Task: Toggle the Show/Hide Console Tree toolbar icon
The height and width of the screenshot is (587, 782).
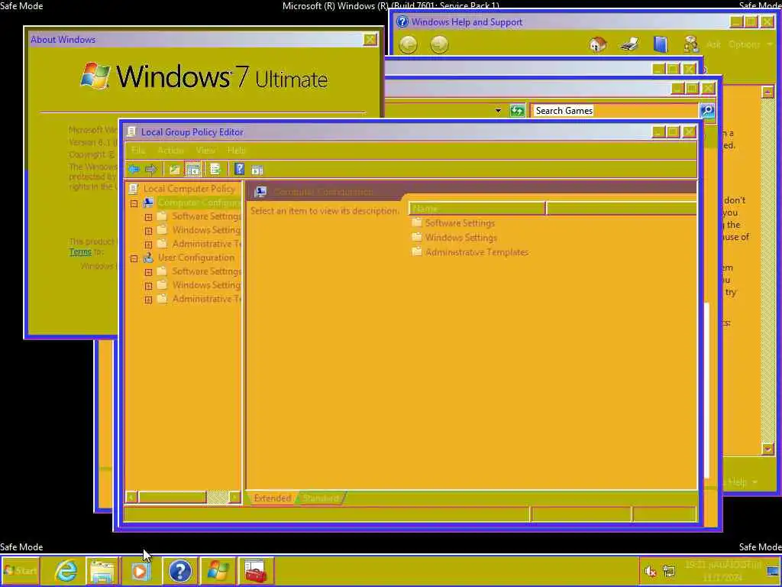Action: click(x=192, y=170)
